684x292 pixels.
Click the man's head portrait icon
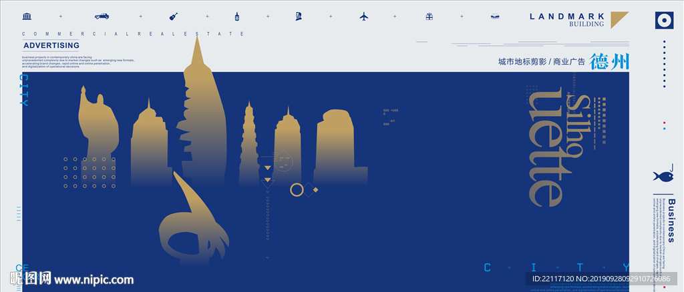[x=299, y=17]
